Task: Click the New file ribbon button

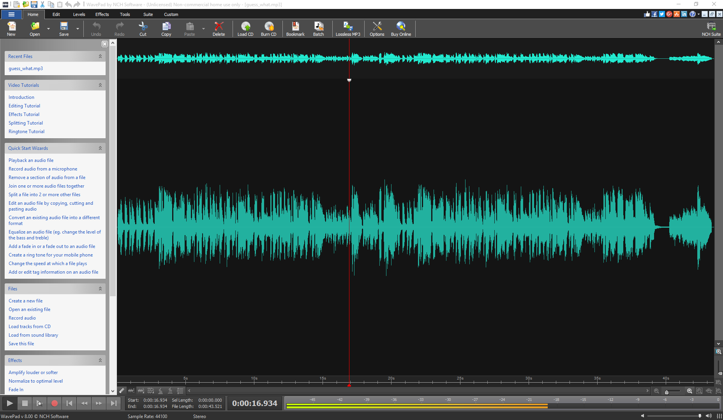Action: [11, 29]
